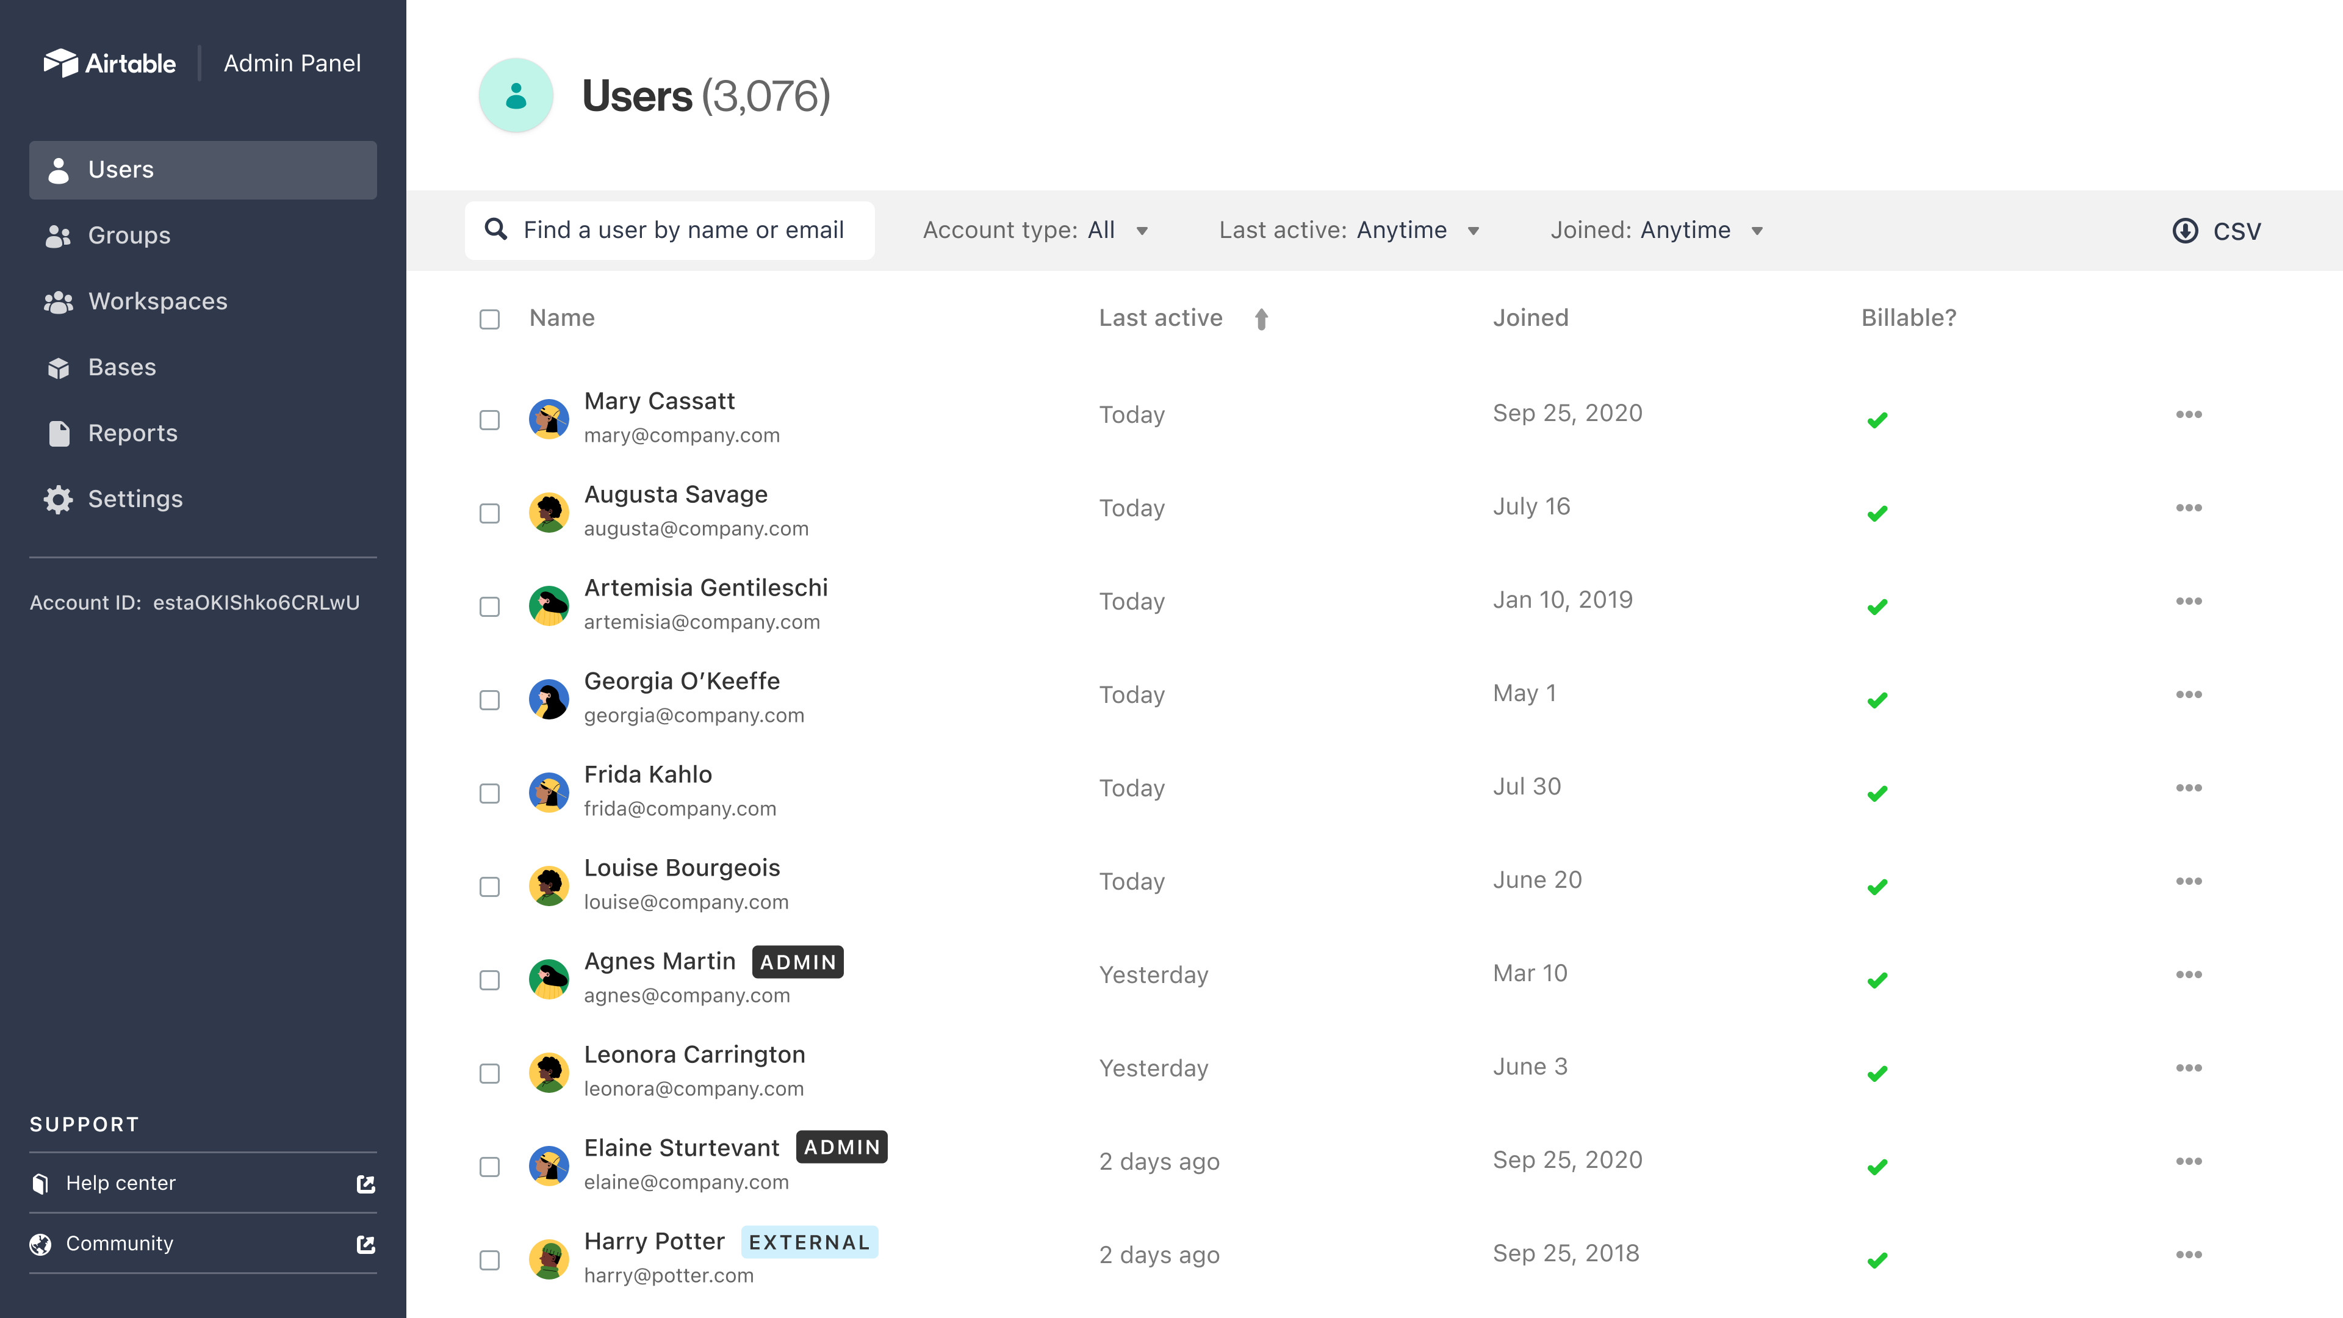Click the Last active sort arrow
Screen dimensions: 2343x1318
pos(1261,319)
